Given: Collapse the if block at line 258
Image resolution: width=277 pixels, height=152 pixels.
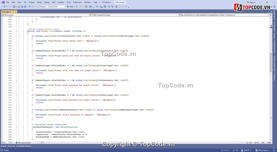Looking at the screenshot, I should pyautogui.click(x=16, y=66).
